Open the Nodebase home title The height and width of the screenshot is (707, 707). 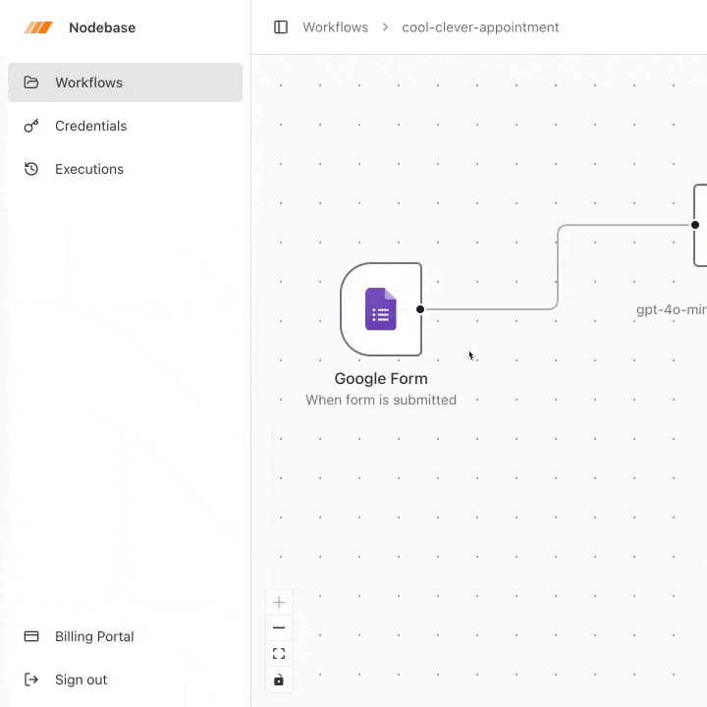click(x=102, y=27)
